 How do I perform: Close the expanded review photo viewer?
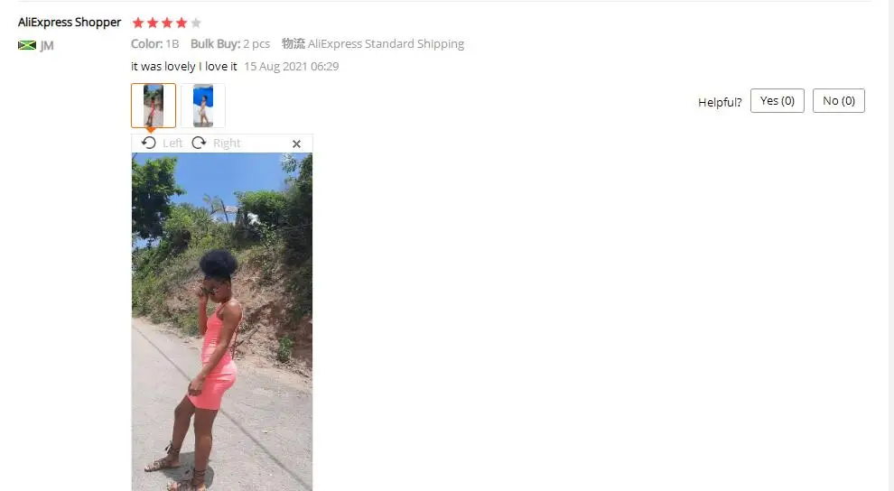[296, 144]
